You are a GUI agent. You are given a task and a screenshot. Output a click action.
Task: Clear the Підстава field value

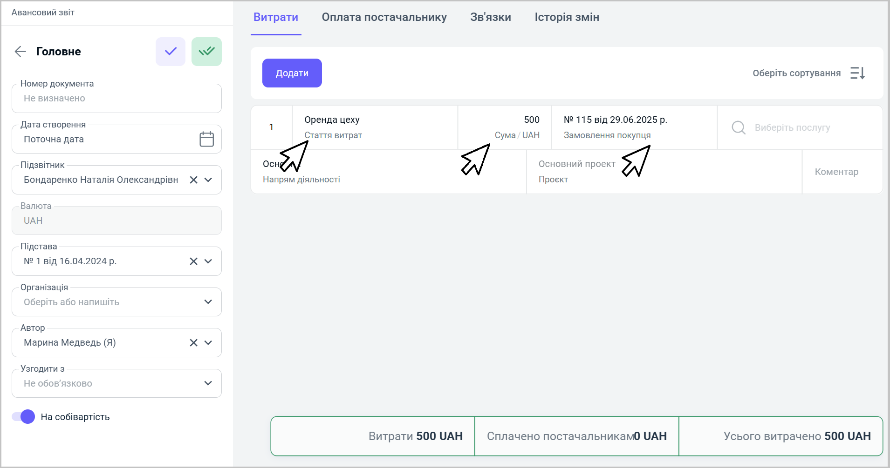click(x=194, y=261)
